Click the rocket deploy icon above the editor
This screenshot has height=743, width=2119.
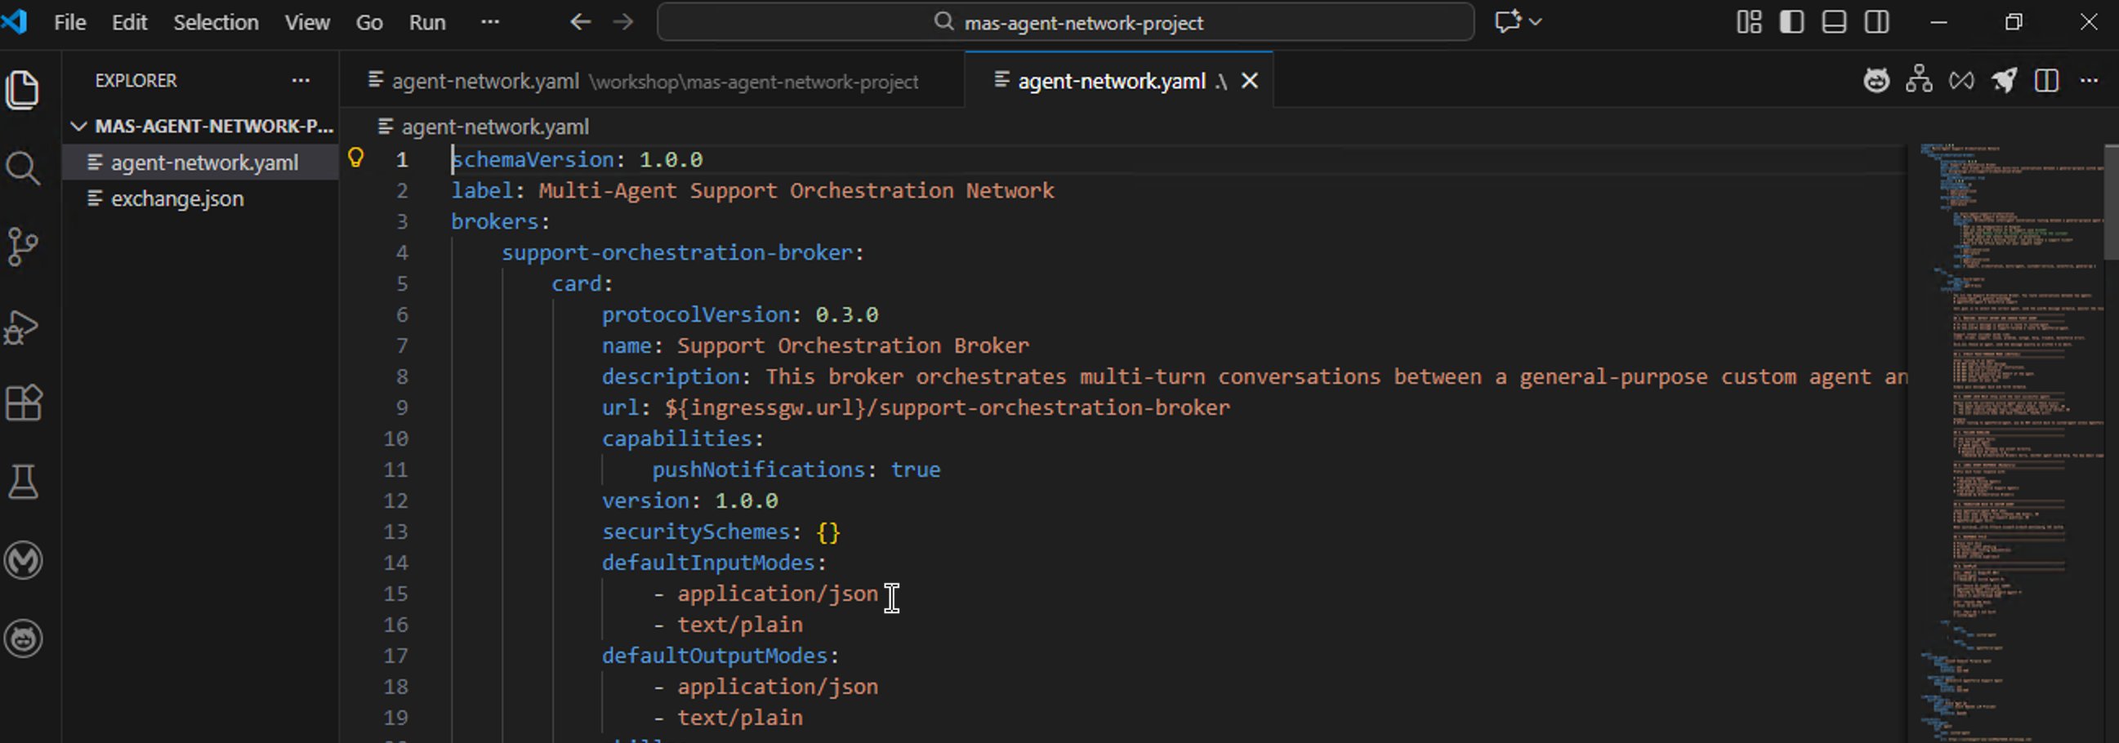(x=2004, y=80)
